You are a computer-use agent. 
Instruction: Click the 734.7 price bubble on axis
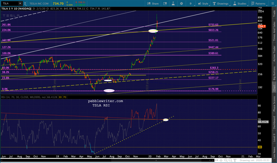pos(262,26)
